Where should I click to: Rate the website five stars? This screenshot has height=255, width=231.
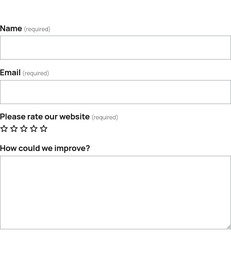pyautogui.click(x=44, y=129)
